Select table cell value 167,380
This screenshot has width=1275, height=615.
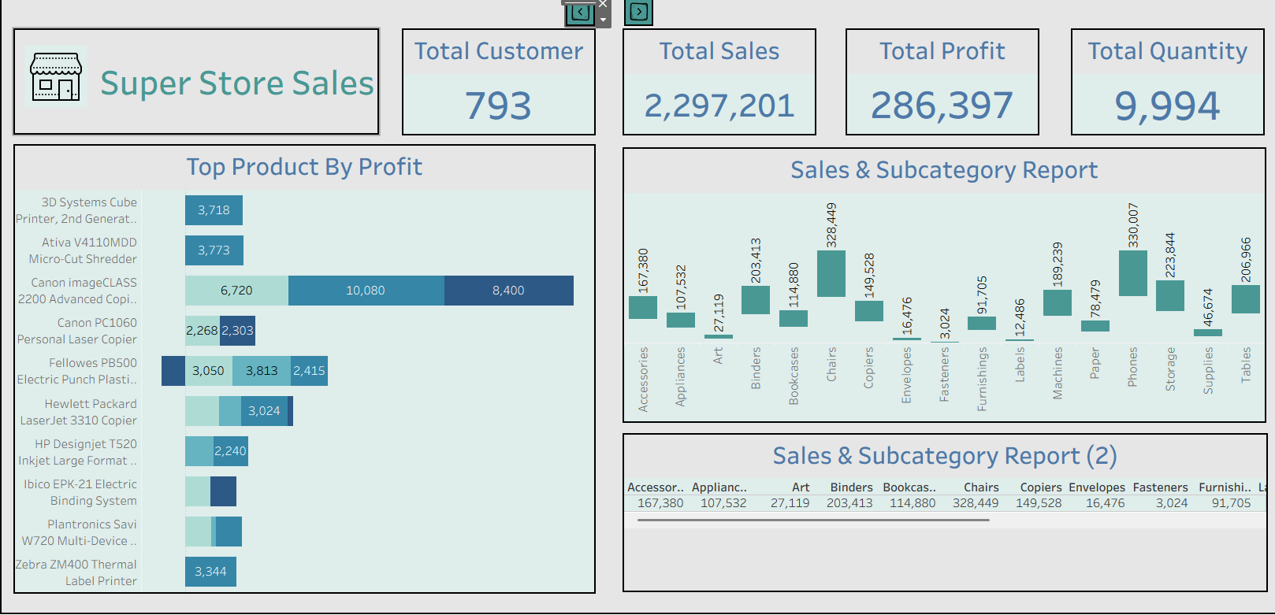pyautogui.click(x=660, y=503)
